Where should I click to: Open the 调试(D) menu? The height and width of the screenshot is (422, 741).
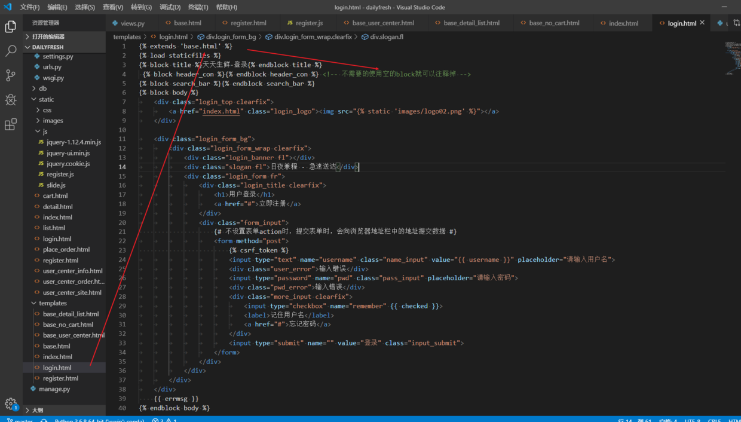(x=170, y=7)
